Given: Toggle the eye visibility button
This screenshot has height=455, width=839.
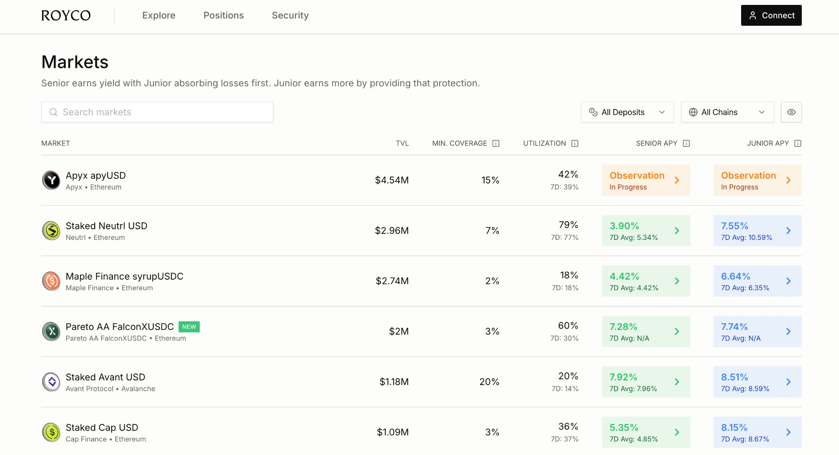Looking at the screenshot, I should point(791,112).
